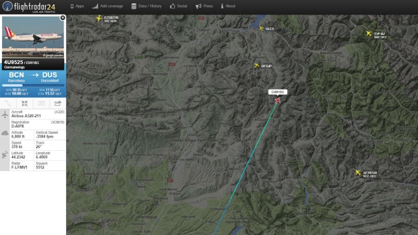Close the flight details panel

tap(63, 18)
